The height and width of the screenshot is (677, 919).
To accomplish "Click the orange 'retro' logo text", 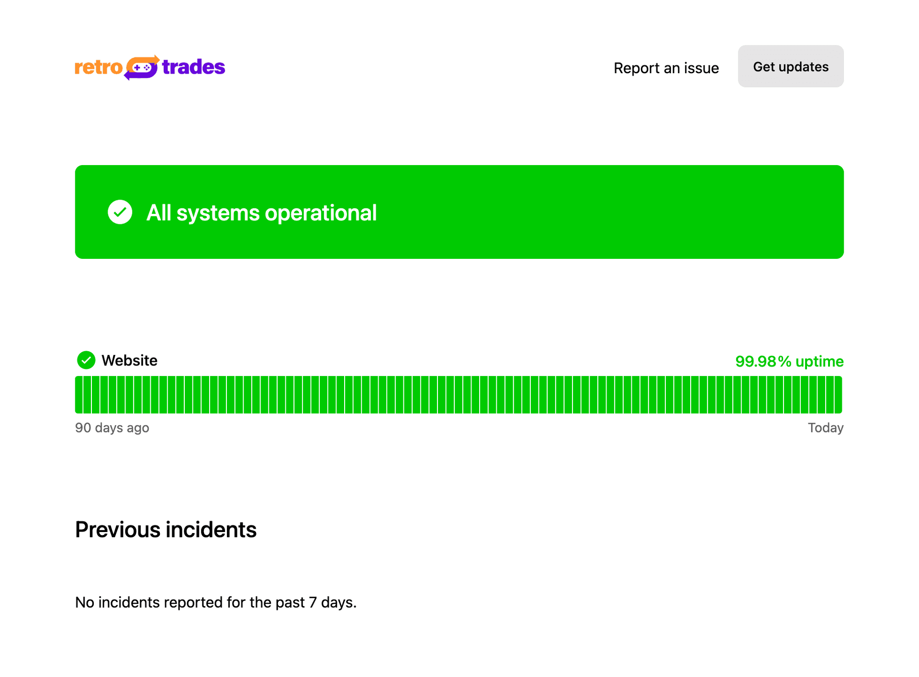I will pyautogui.click(x=99, y=67).
